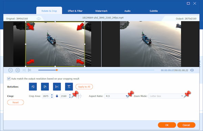Uncheck auto match output resolution
The image size is (203, 131).
9,78
